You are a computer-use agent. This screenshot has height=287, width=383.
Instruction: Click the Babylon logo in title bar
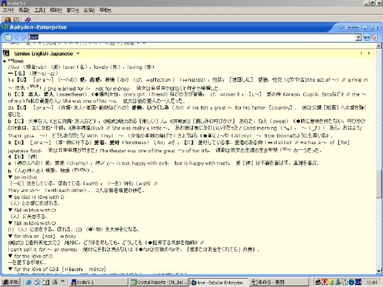point(5,27)
